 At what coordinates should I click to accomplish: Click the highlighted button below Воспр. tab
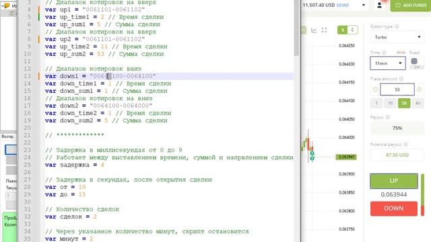[11, 150]
